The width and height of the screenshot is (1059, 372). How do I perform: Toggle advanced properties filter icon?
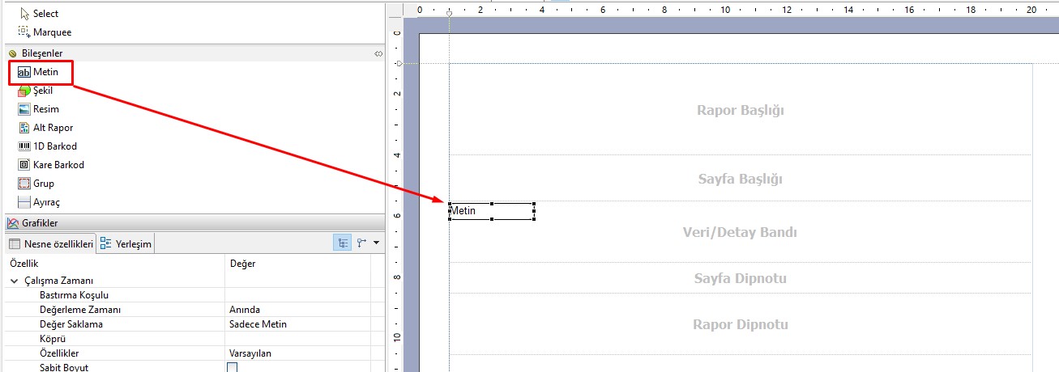[x=361, y=243]
